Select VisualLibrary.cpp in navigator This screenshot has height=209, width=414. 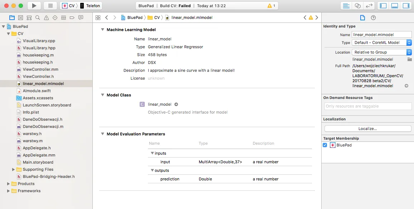39,41
